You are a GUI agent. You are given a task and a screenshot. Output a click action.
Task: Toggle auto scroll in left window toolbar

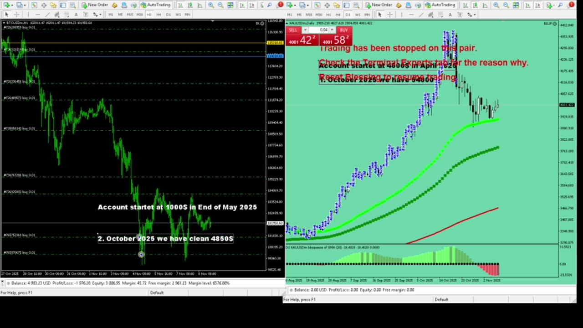coord(242,5)
